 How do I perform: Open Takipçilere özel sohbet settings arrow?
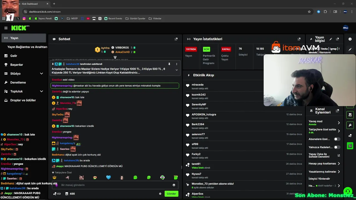pyautogui.click(x=339, y=131)
